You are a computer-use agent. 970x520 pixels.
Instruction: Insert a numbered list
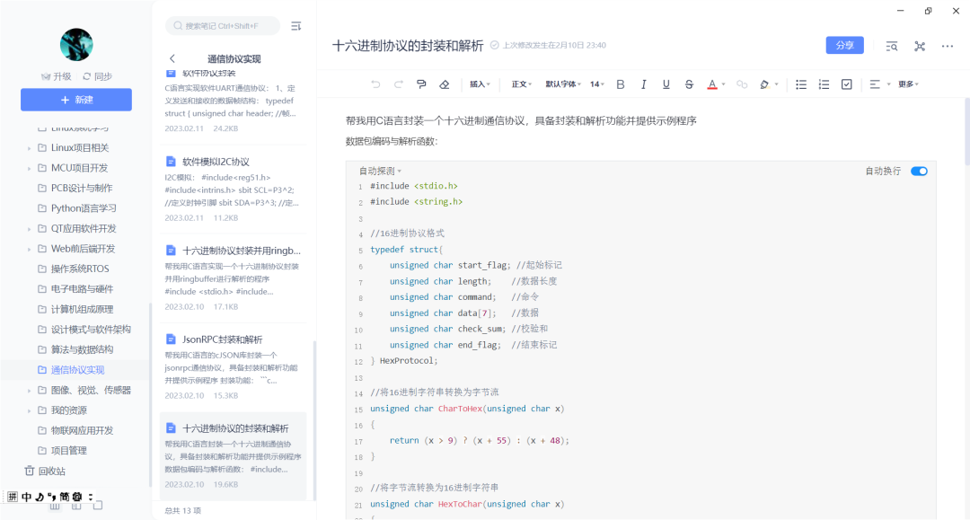tap(824, 84)
